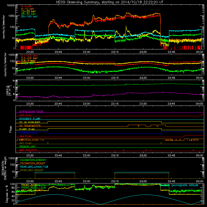Click the 40 tick on Degrees axis

[13, 196]
